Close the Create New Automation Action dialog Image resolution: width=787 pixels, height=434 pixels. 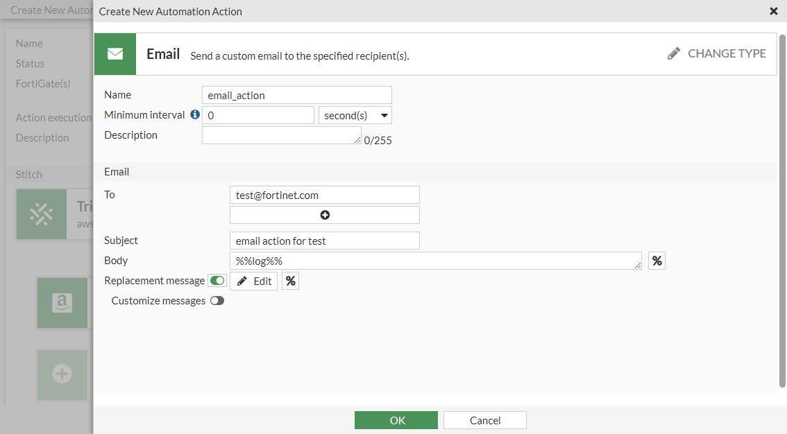point(774,11)
